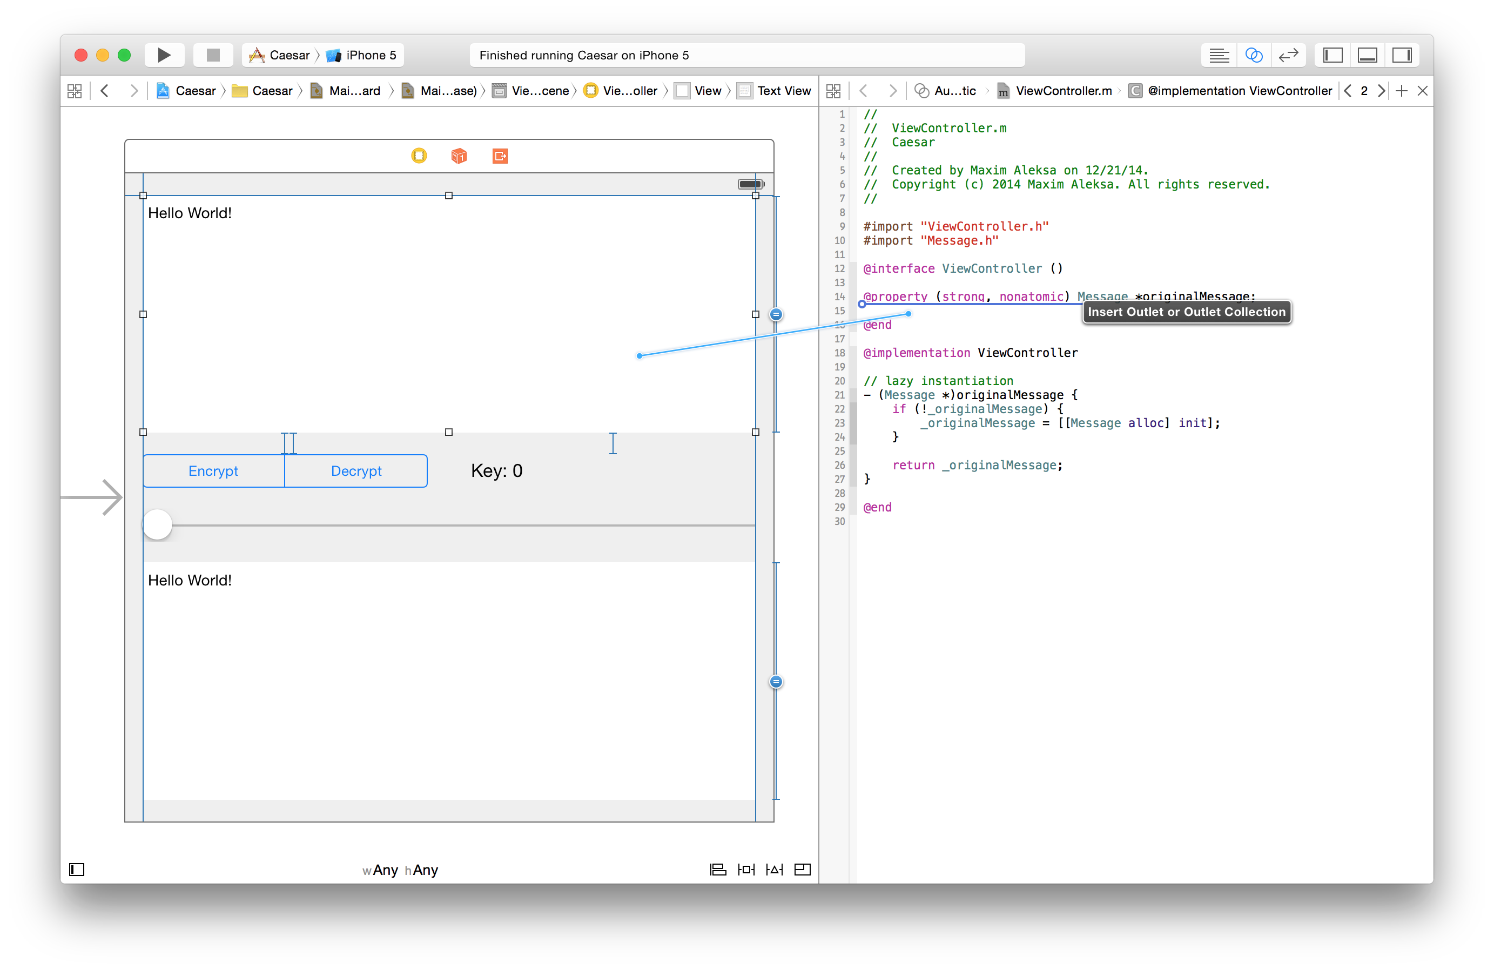Click the @implementation ViewController code line
The height and width of the screenshot is (970, 1494).
(x=971, y=353)
